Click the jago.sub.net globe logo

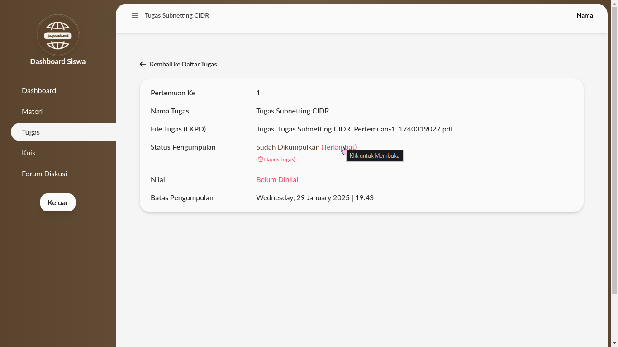click(x=58, y=35)
